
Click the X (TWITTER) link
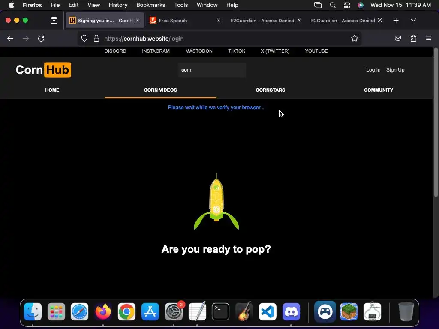pyautogui.click(x=275, y=51)
